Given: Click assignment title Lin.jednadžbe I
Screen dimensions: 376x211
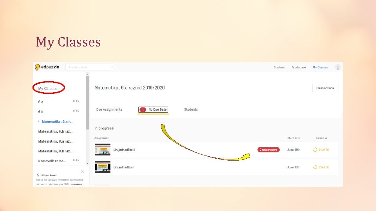Looking at the screenshot, I should (124, 167).
